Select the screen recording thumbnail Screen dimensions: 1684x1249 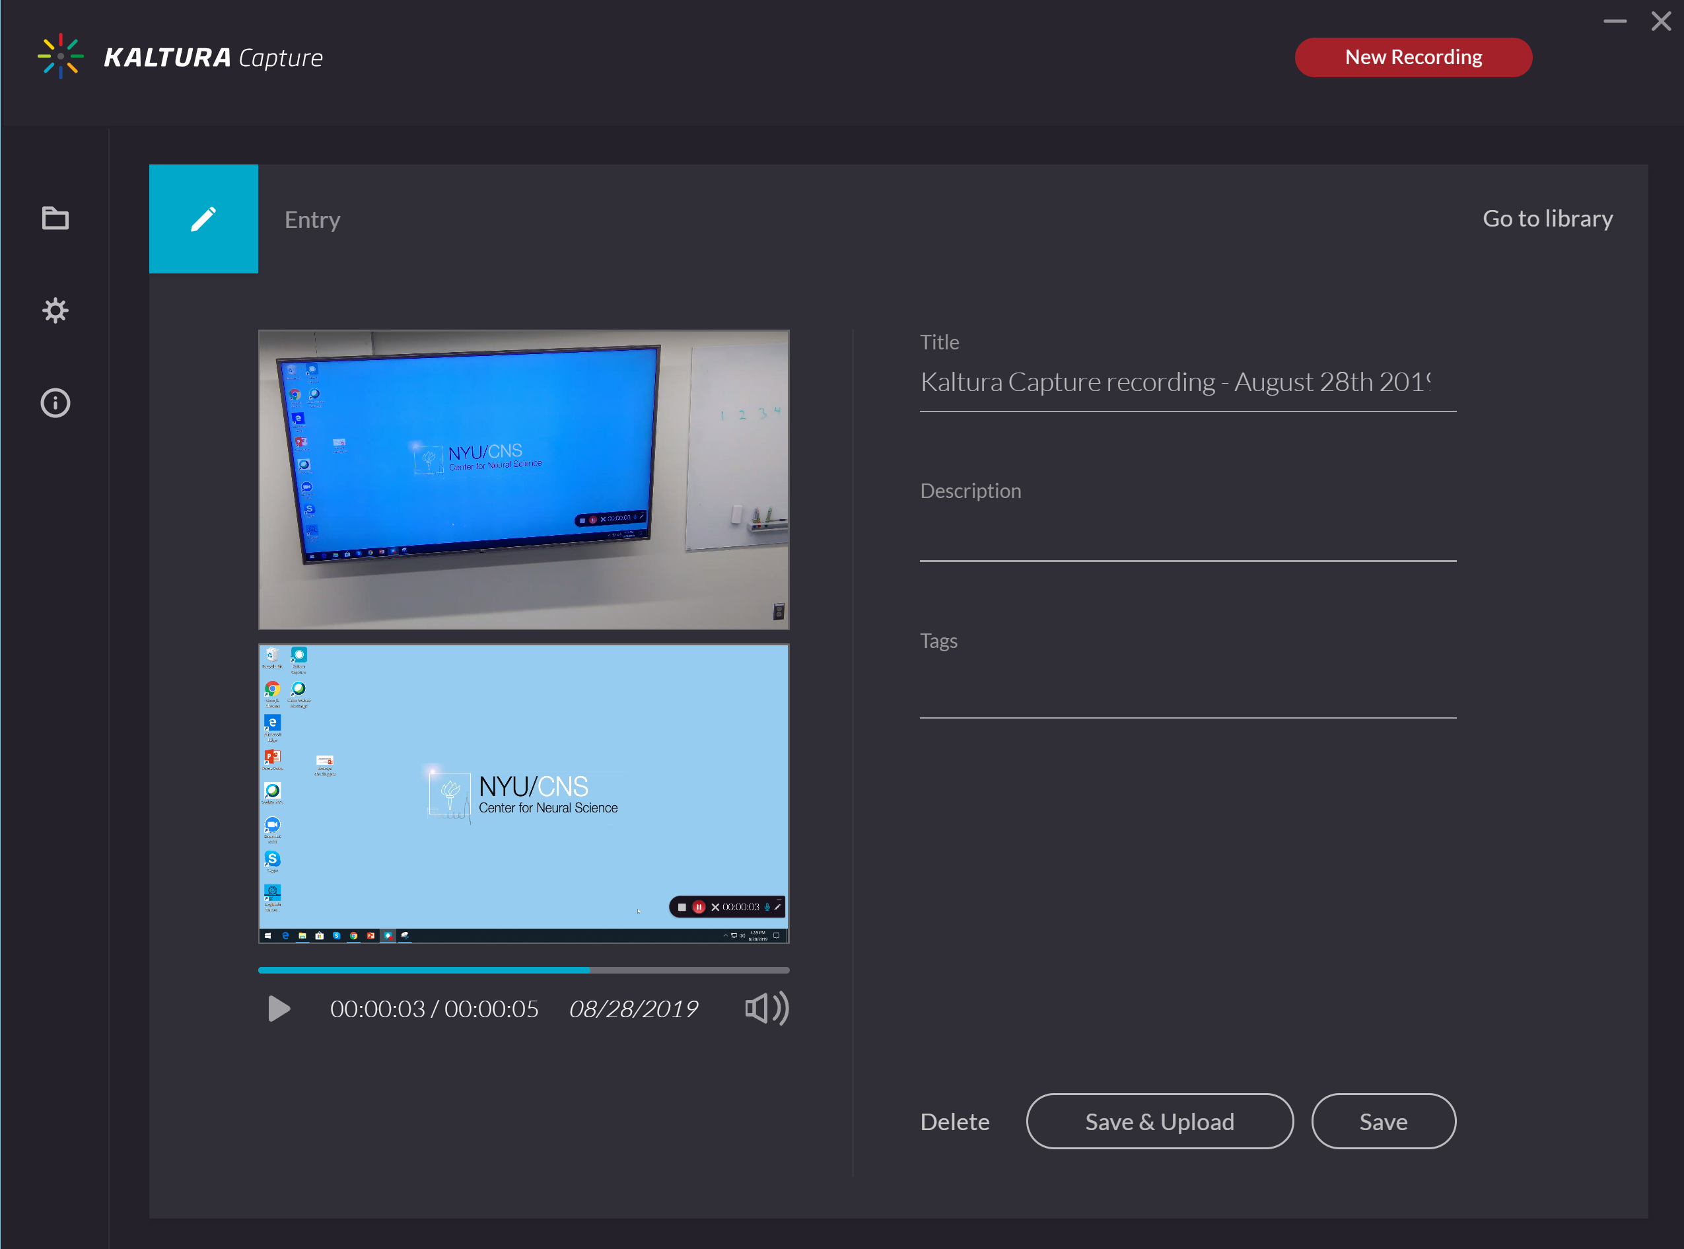pyautogui.click(x=523, y=793)
